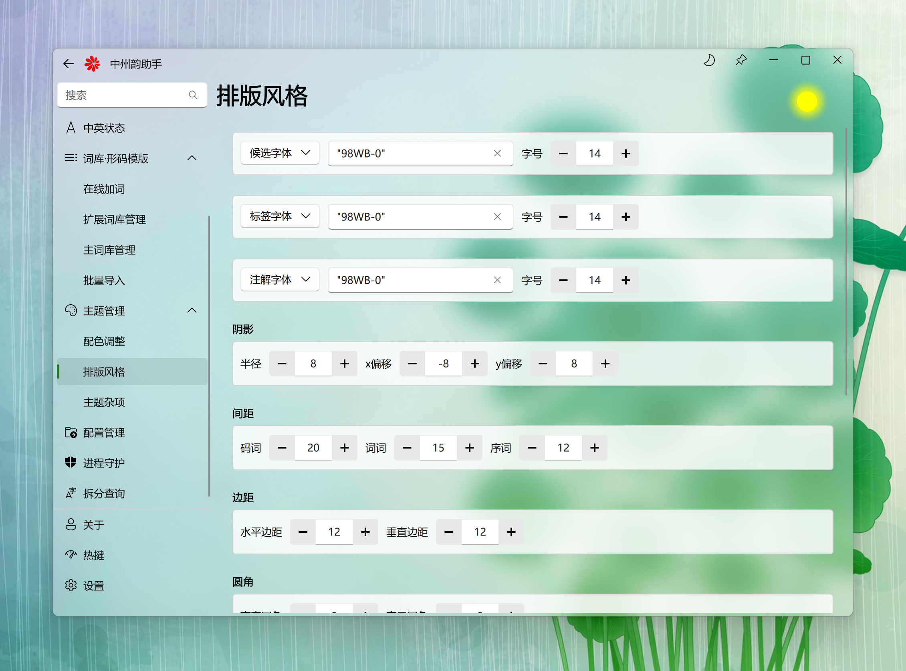Click the back arrow in the title bar
This screenshot has height=671, width=906.
pos(68,64)
